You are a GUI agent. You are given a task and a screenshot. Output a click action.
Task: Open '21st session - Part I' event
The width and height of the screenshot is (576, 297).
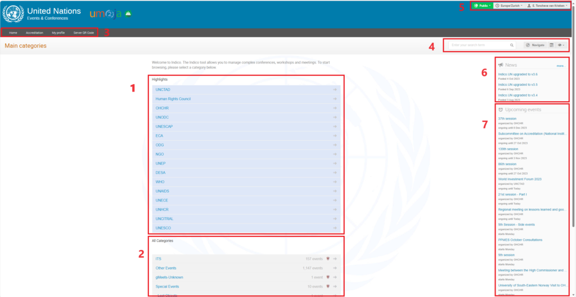512,194
